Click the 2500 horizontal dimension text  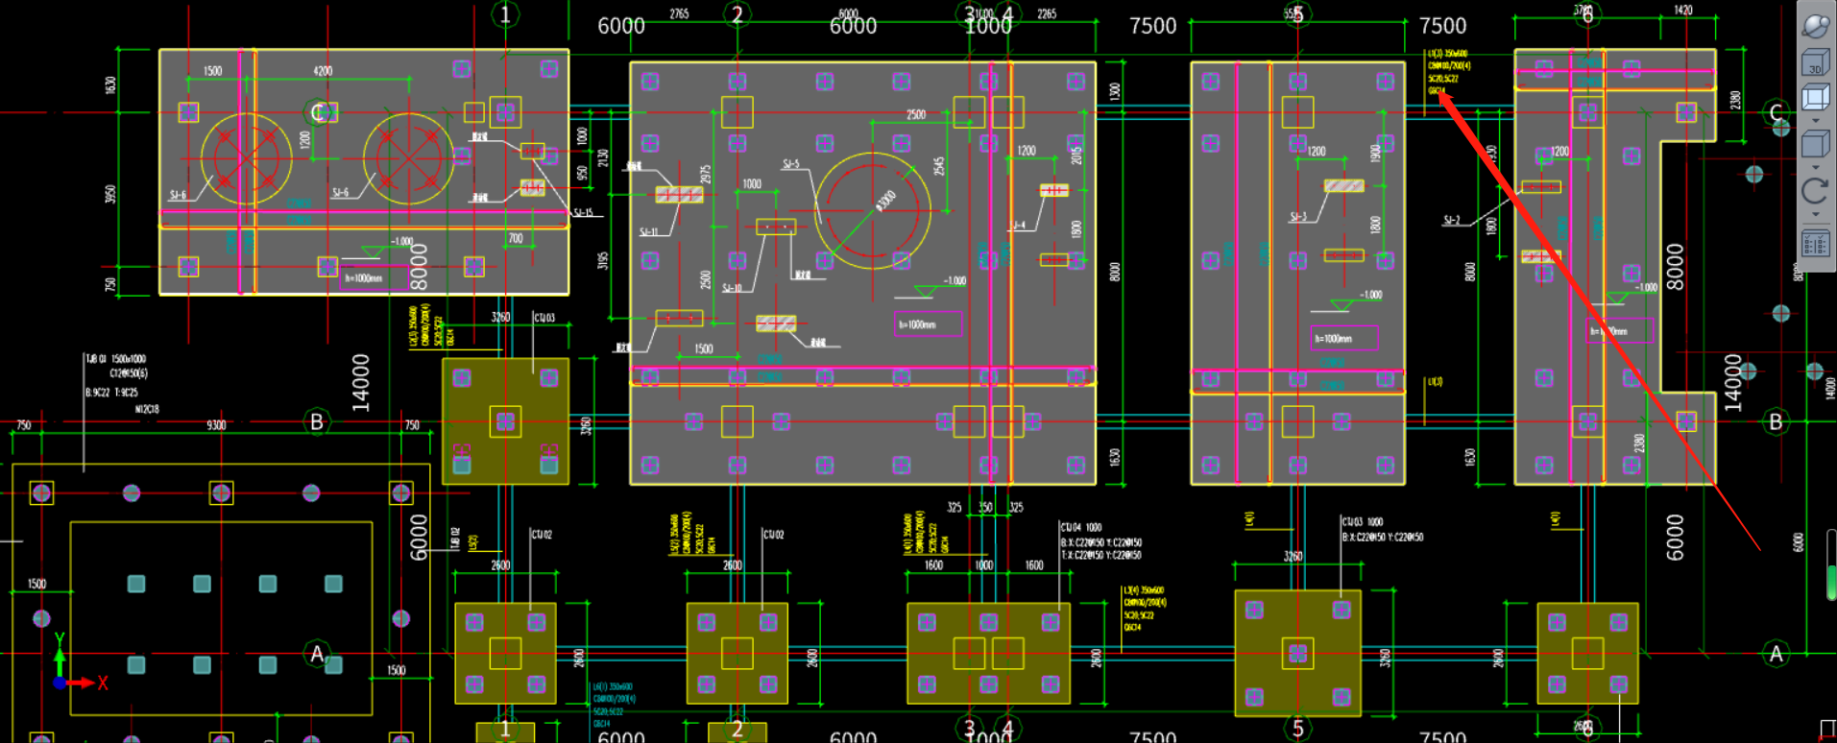(x=916, y=114)
